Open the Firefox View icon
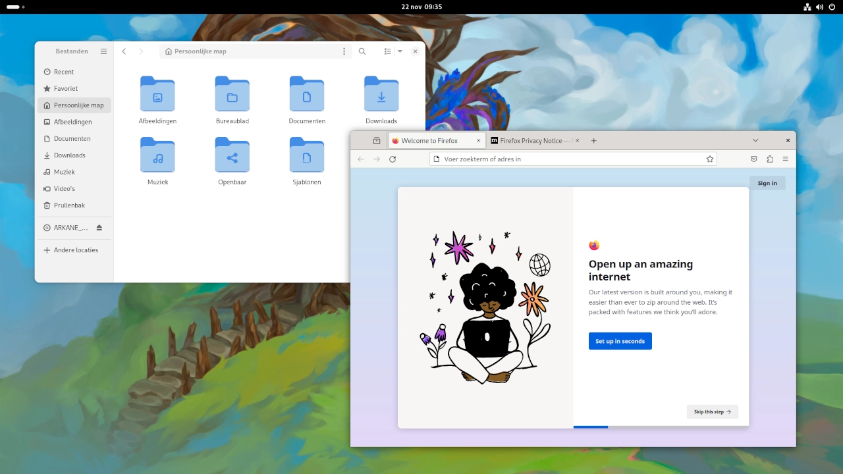The width and height of the screenshot is (843, 474). [377, 141]
